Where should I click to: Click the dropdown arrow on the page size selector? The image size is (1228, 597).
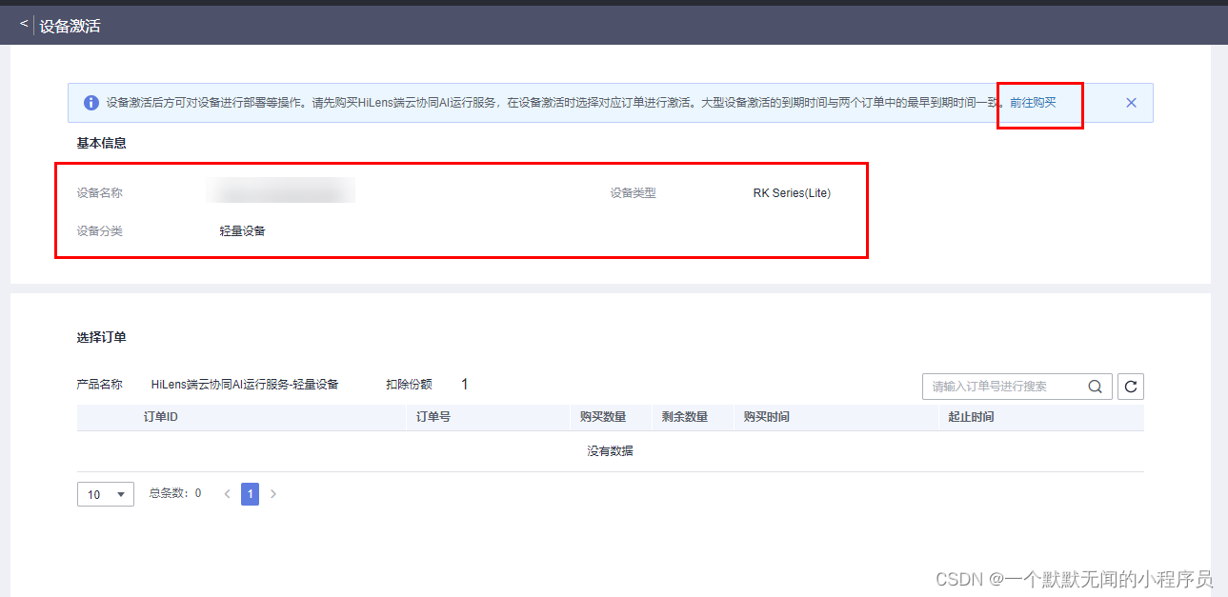121,493
